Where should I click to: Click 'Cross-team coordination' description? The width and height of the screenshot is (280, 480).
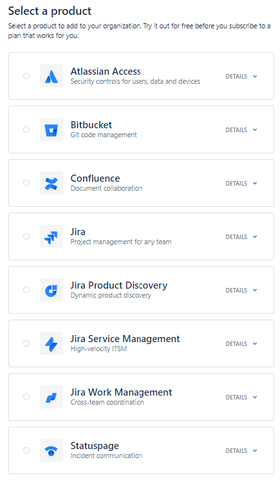click(107, 402)
